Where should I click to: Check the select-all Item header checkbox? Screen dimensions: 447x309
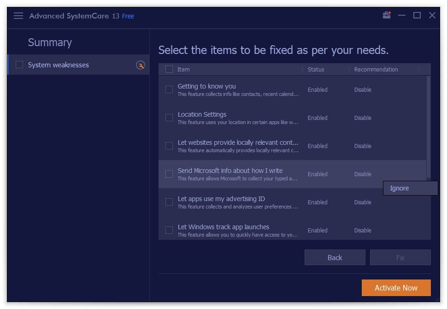pos(169,69)
